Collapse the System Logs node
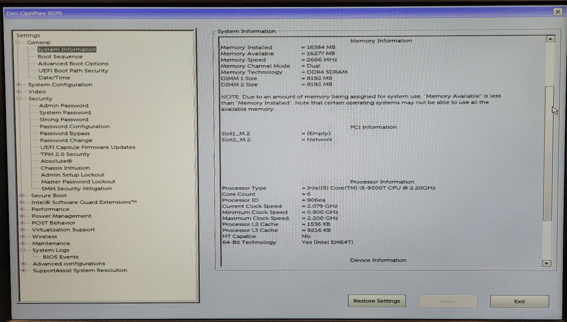The width and height of the screenshot is (567, 322). click(24, 250)
